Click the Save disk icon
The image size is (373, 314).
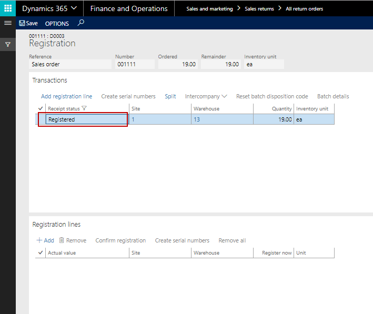click(x=22, y=23)
